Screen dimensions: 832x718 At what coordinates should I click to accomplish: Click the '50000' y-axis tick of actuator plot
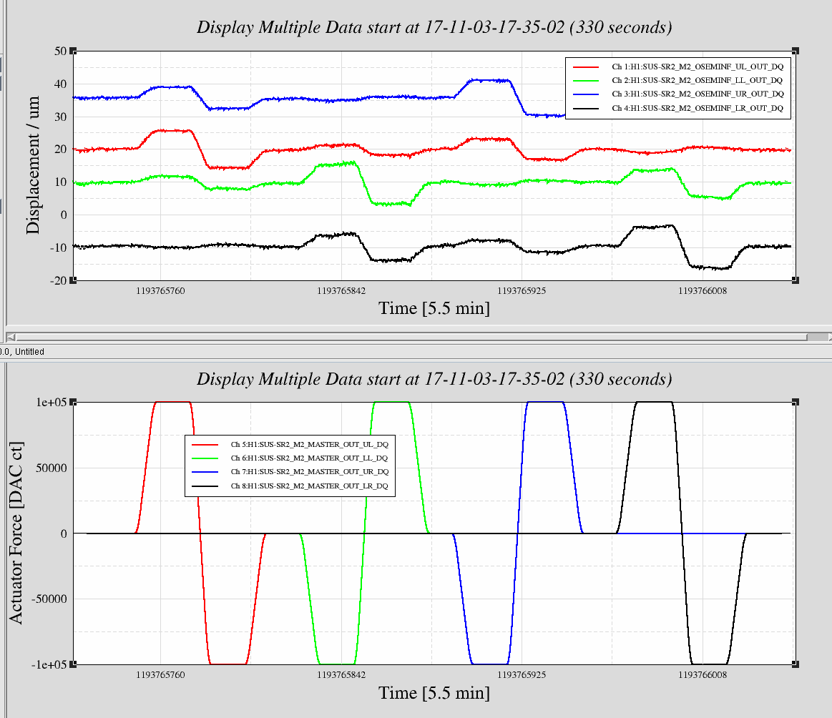coord(52,468)
